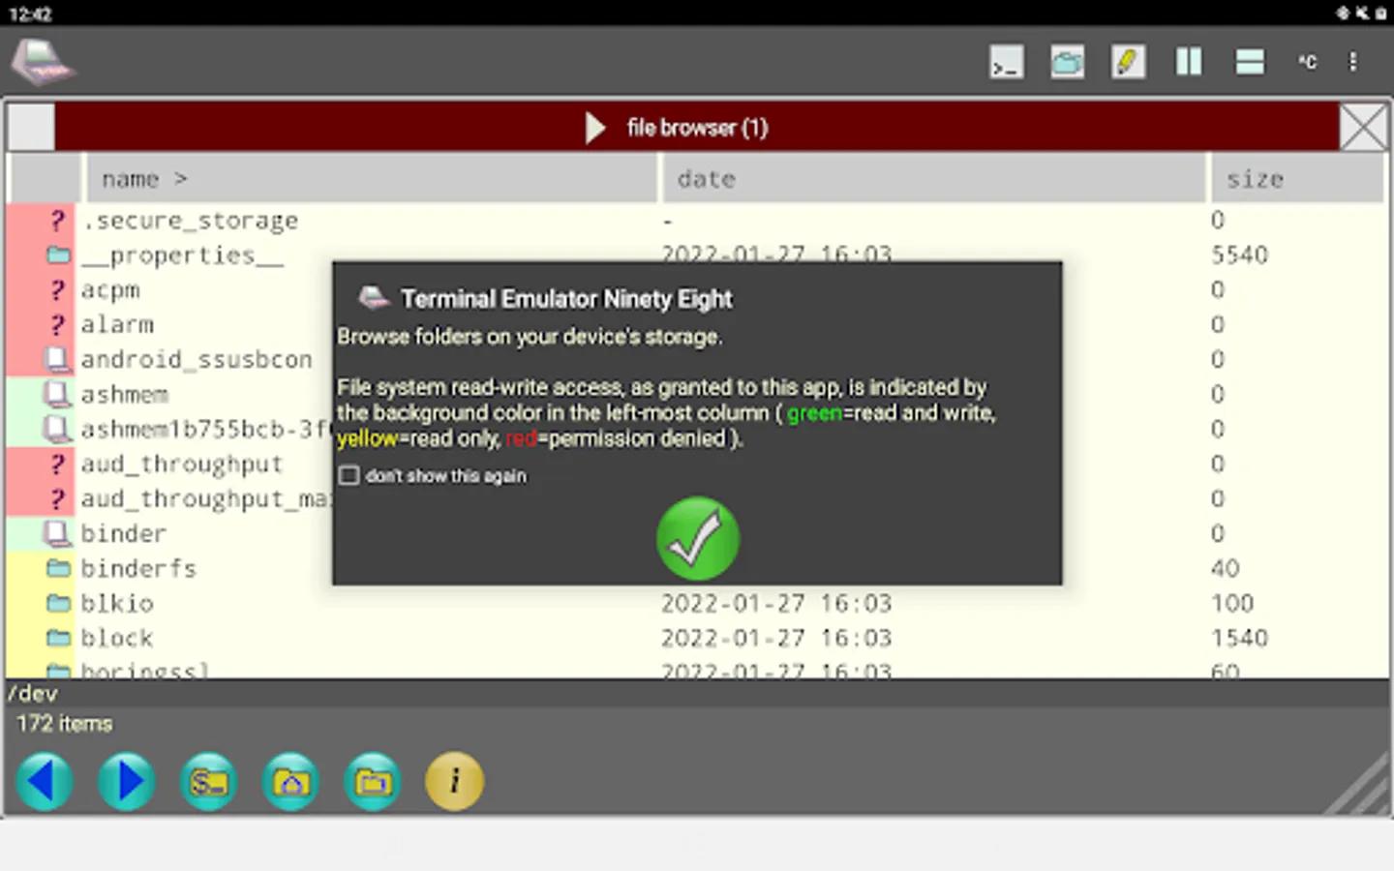Open the blkio folder
Screen dimensions: 1394x871
[117, 603]
